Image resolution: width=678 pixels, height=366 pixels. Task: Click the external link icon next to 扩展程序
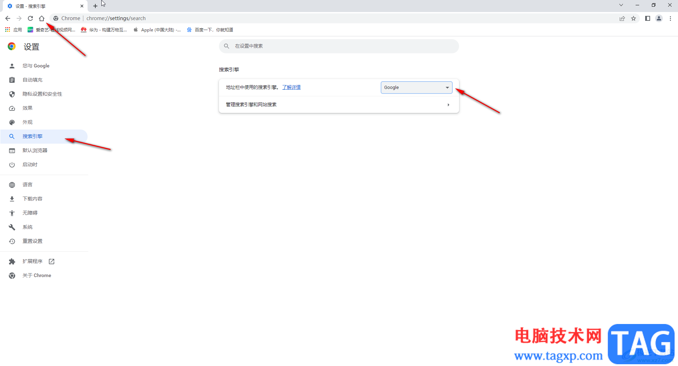(52, 261)
